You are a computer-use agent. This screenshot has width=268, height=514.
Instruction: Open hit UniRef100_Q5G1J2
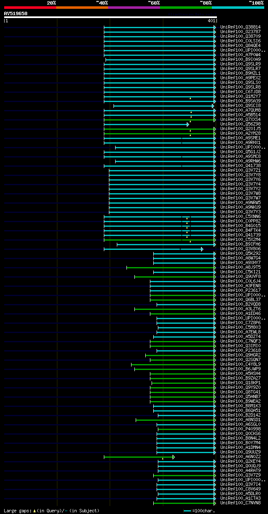tap(240, 152)
